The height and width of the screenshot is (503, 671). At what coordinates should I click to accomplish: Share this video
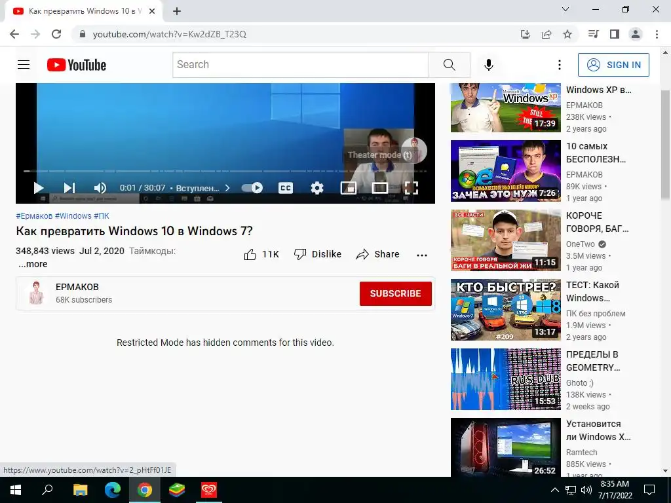pos(377,255)
